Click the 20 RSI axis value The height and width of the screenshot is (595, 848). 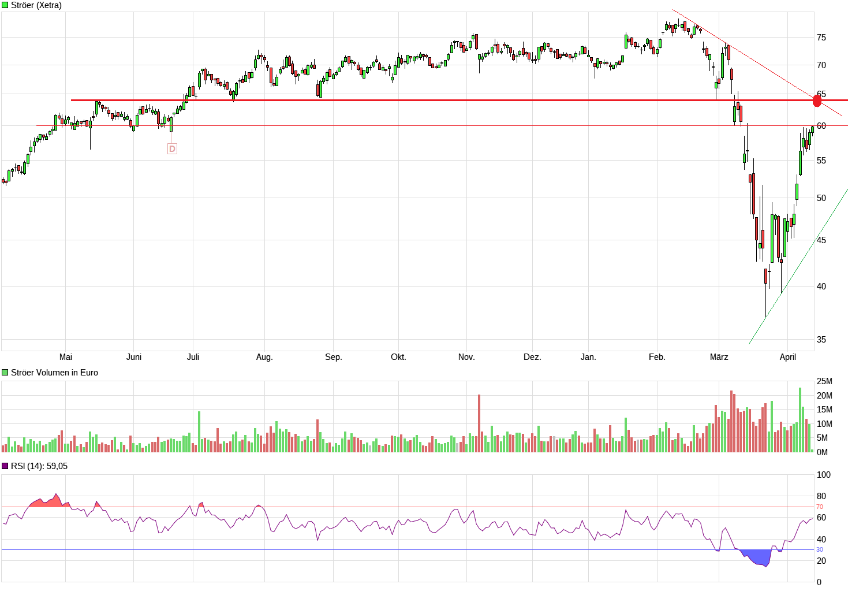tap(821, 561)
